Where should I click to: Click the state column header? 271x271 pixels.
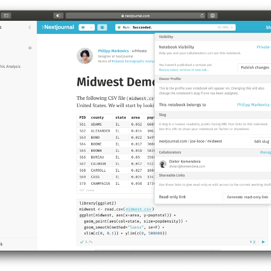click(x=121, y=117)
